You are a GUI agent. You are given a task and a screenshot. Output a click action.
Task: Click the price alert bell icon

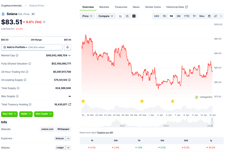[x=67, y=47]
